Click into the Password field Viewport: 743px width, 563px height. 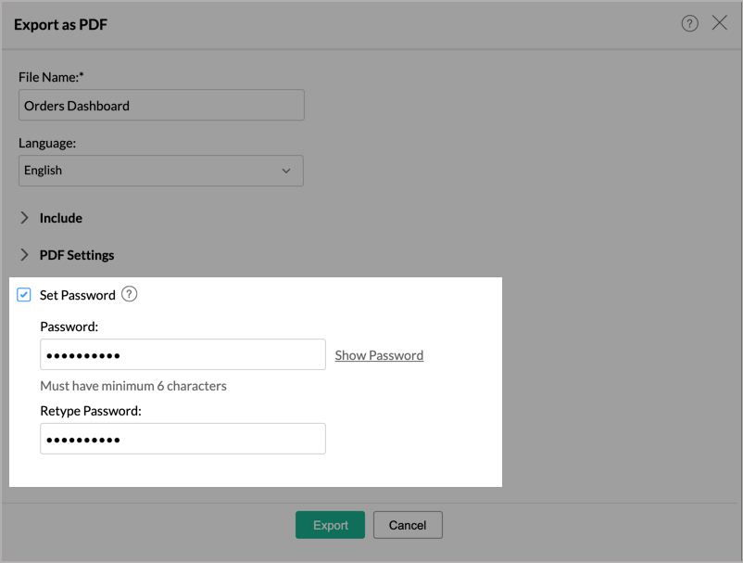coord(183,354)
